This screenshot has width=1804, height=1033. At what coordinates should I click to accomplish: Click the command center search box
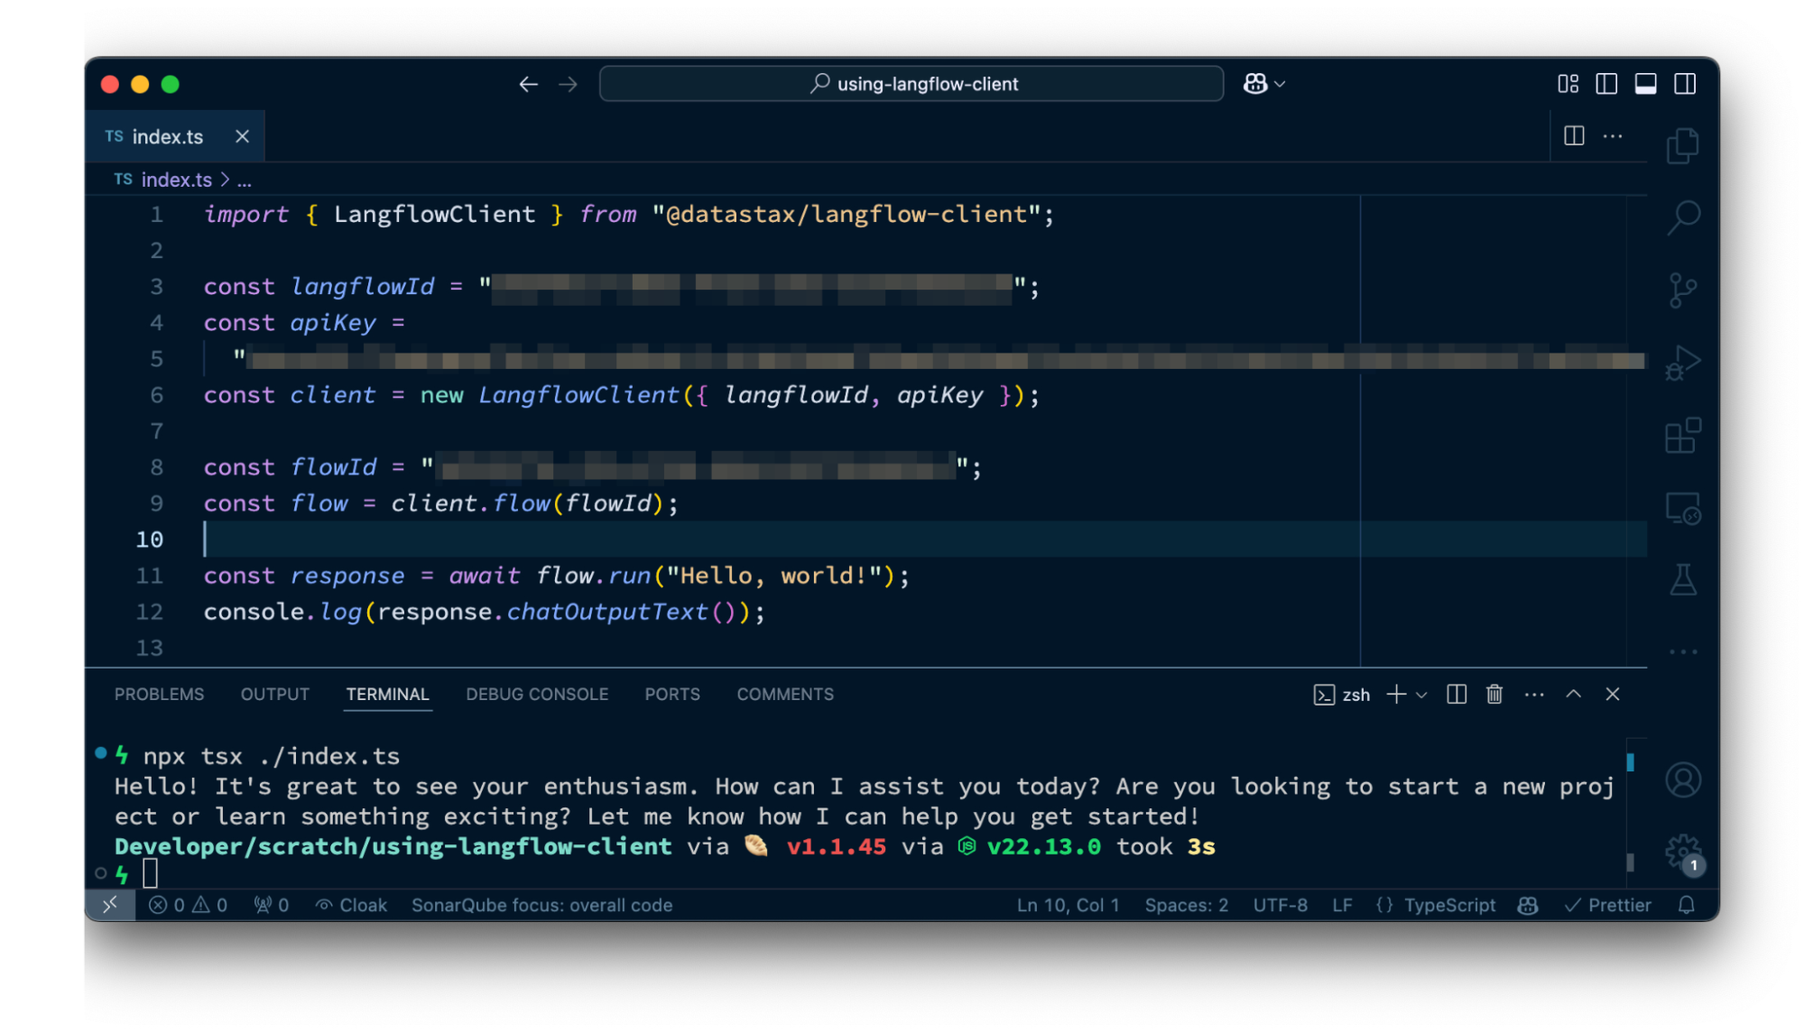[911, 84]
